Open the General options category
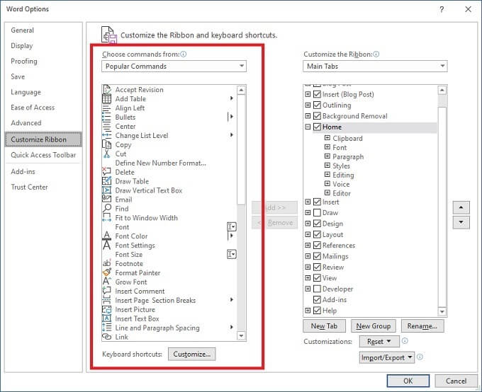Screen dimensions: 482x392 pyautogui.click(x=23, y=30)
